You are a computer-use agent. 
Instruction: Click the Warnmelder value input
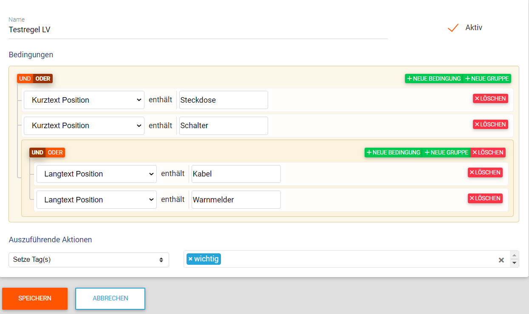236,200
